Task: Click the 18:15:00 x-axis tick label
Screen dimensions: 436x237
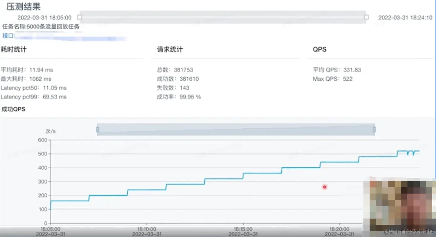Action: (x=243, y=229)
